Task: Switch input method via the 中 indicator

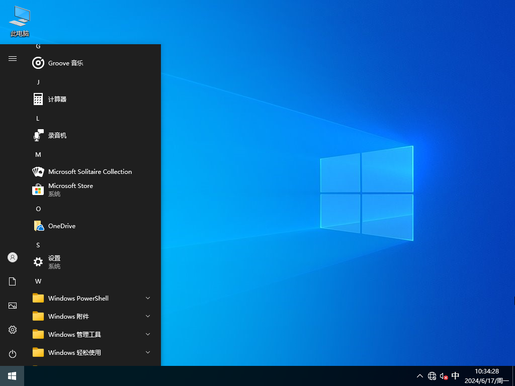Action: [455, 376]
